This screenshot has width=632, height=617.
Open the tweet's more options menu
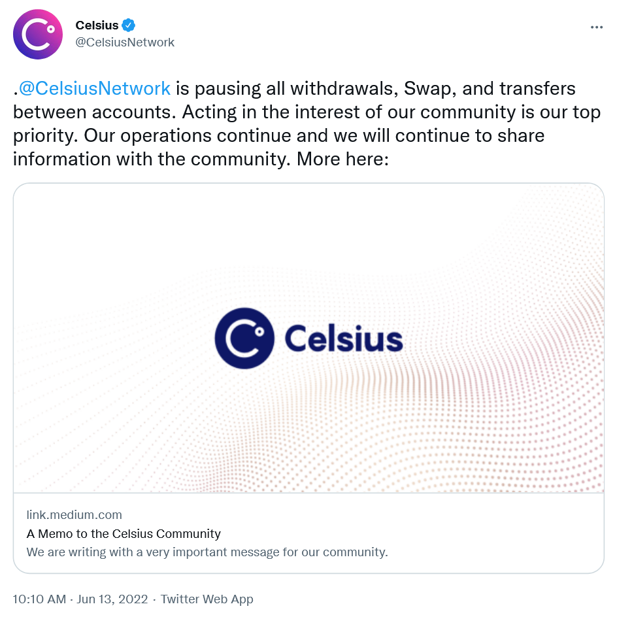(596, 27)
